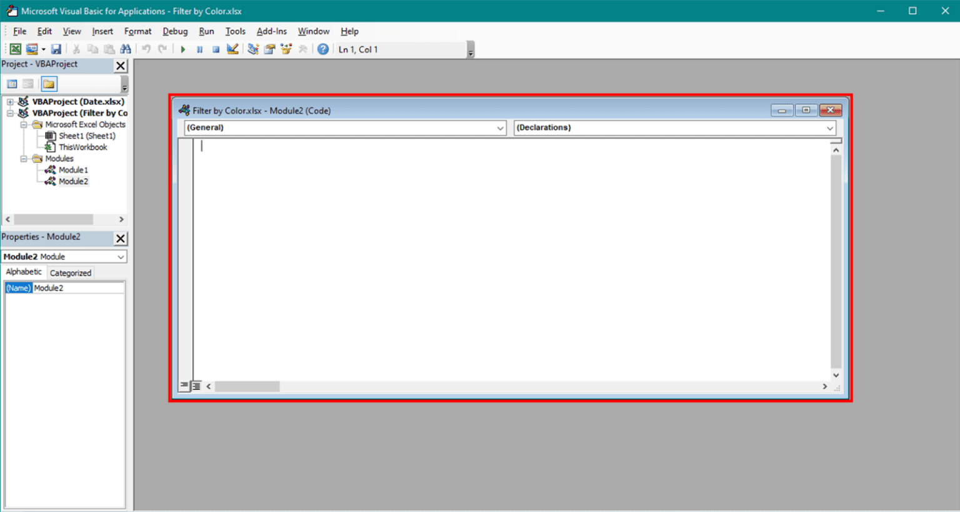Click the Toggle Folders icon in Project panel
The image size is (960, 512).
click(48, 83)
